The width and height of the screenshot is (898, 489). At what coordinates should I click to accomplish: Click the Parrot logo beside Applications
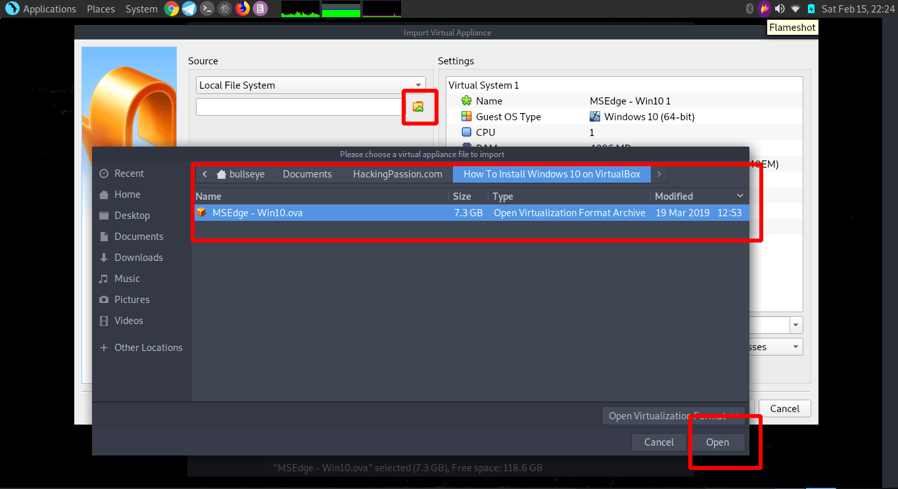coord(12,9)
